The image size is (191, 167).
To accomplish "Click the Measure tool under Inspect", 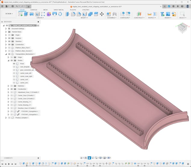I will point(149,14).
